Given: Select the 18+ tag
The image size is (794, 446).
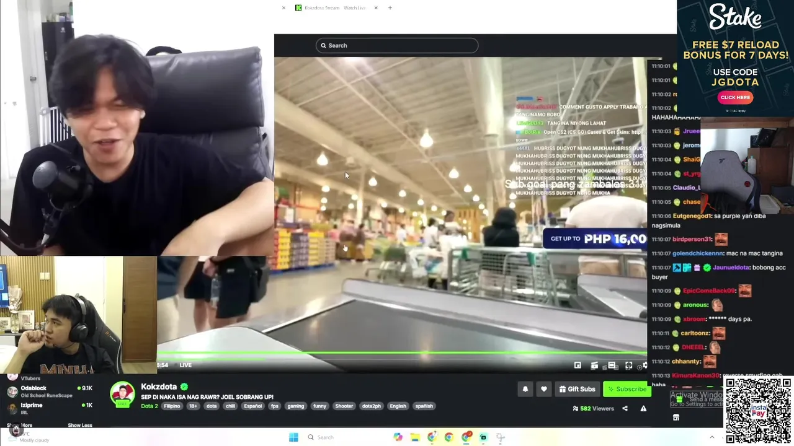Looking at the screenshot, I should (x=193, y=406).
